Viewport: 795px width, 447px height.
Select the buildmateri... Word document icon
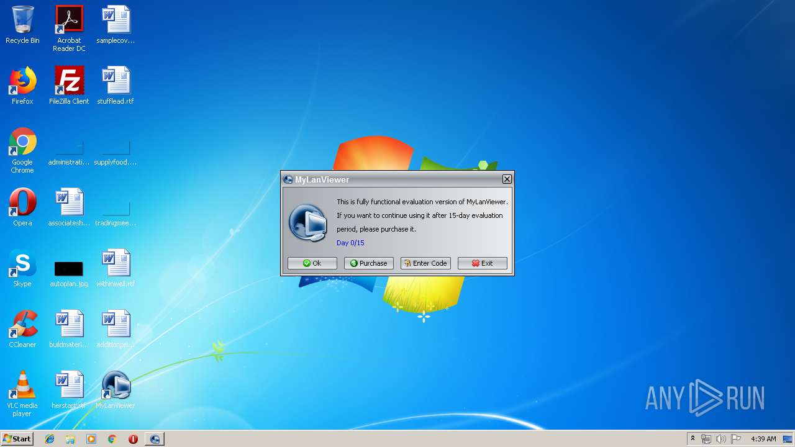coord(69,329)
